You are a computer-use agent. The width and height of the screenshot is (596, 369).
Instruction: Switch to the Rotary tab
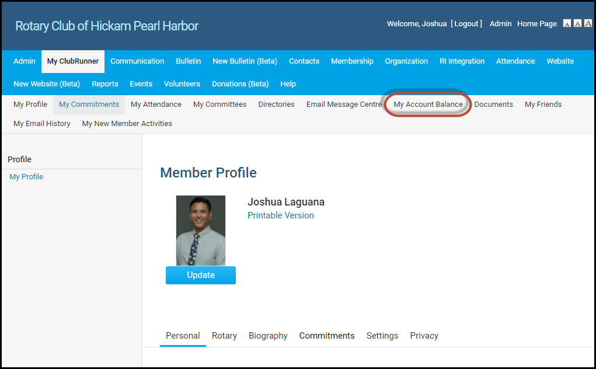tap(224, 336)
